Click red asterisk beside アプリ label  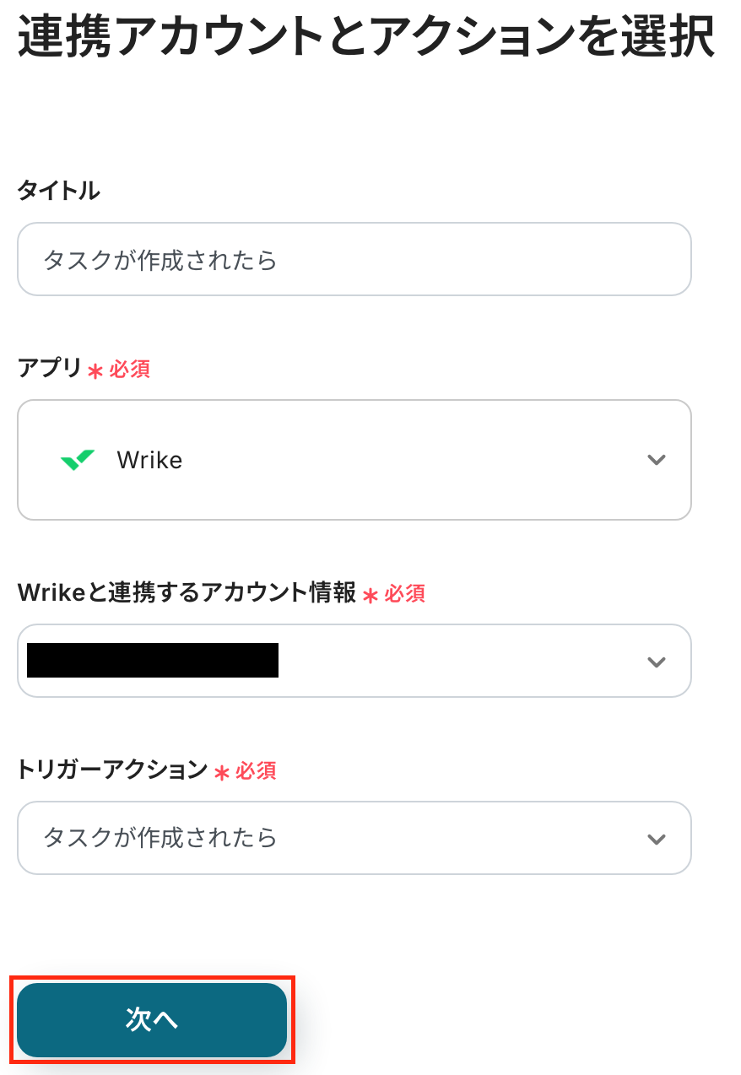pos(95,371)
